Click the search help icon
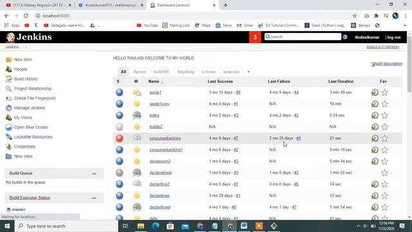The image size is (412, 232). click(345, 37)
